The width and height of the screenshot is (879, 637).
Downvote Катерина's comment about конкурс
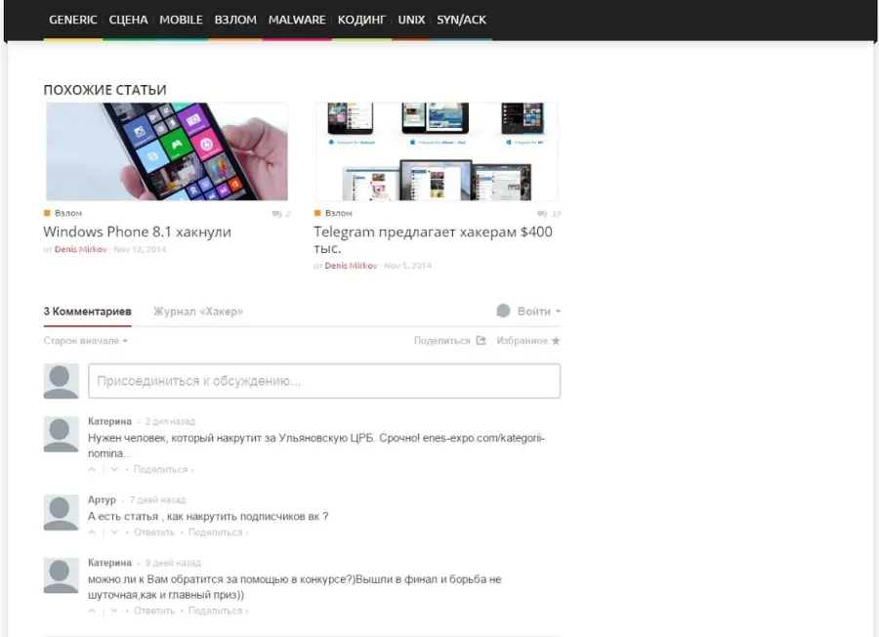tap(114, 612)
